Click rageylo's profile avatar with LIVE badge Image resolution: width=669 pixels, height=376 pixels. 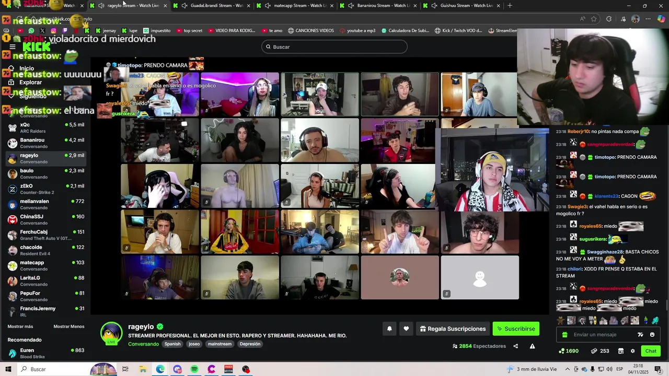point(111,334)
